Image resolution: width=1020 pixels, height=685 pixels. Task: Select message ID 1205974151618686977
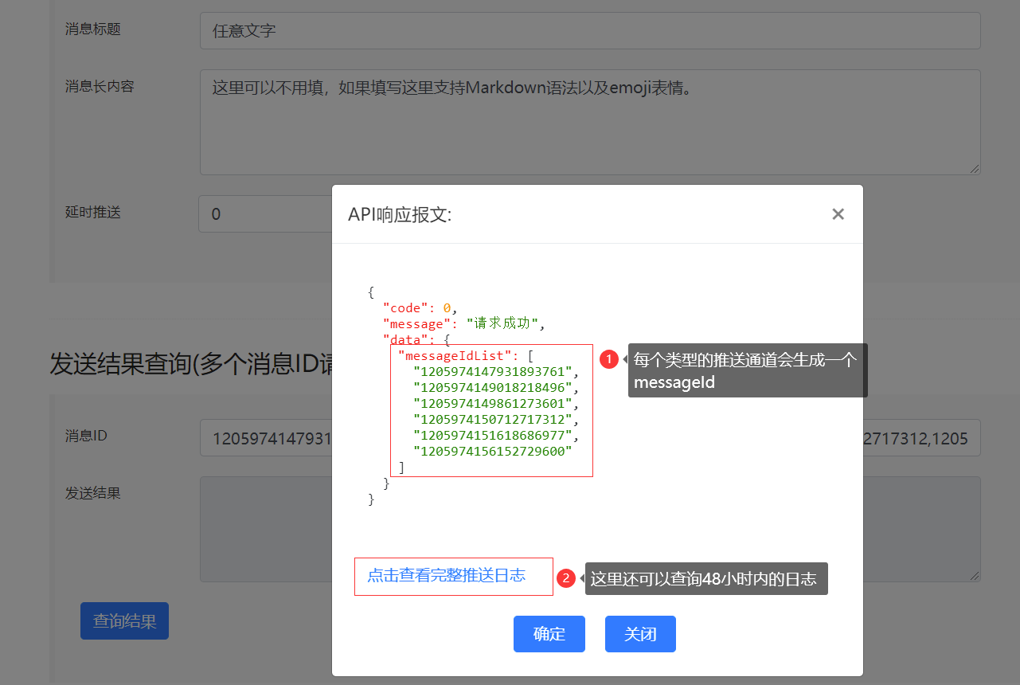point(493,435)
